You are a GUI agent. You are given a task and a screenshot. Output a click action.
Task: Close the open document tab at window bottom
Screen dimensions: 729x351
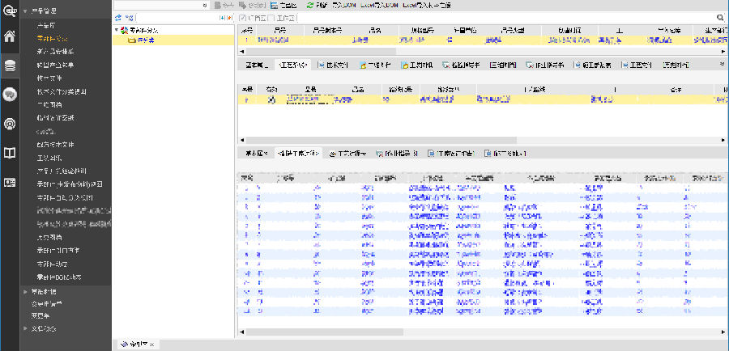pyautogui.click(x=151, y=345)
